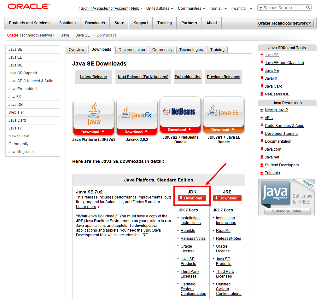Download Java Platform (JDK) 7u2
This screenshot has width=321, height=299.
[x=94, y=132]
